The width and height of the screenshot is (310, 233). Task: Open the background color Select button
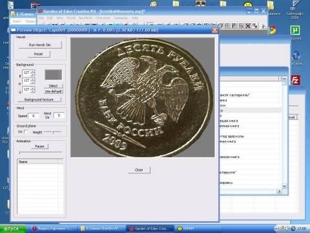(53, 85)
